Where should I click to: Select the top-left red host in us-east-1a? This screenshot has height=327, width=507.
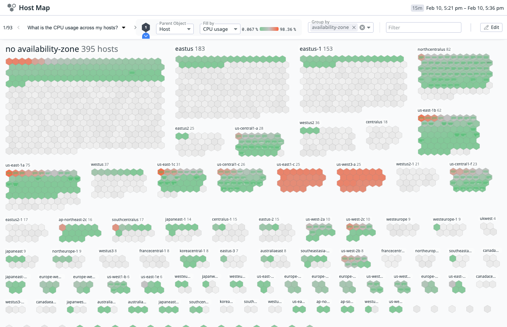[x=9, y=173]
